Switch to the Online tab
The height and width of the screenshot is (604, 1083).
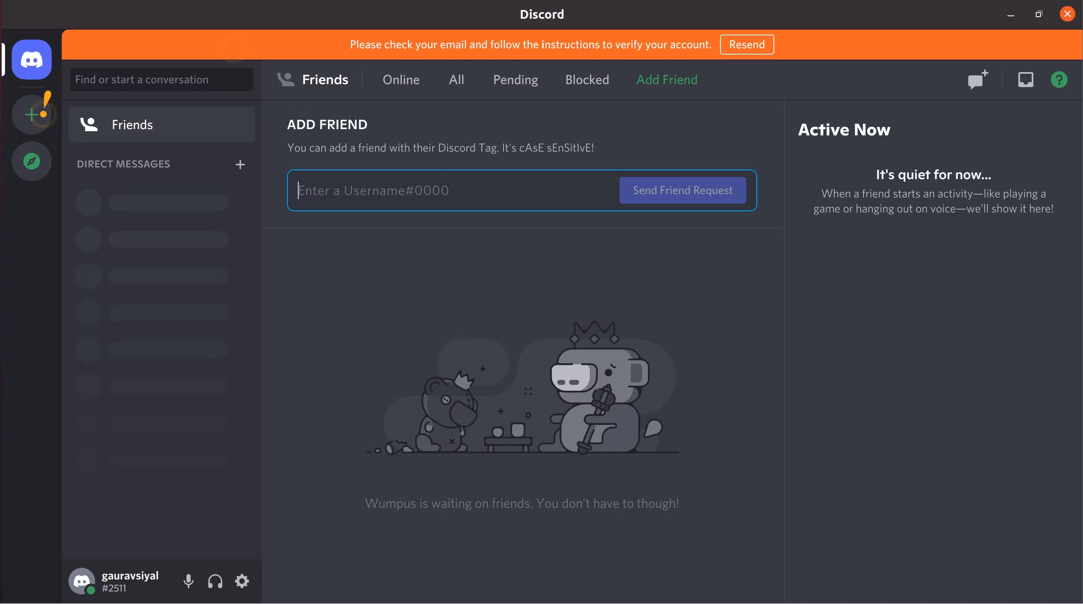point(401,80)
